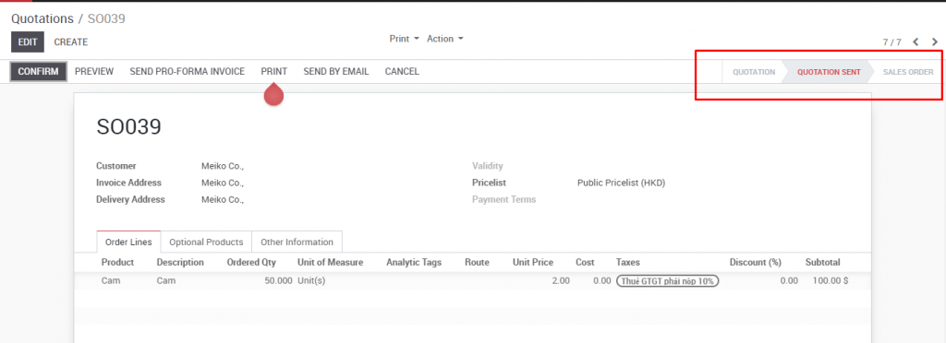Open the Meiko Co., customer link
The height and width of the screenshot is (343, 946).
[223, 166]
